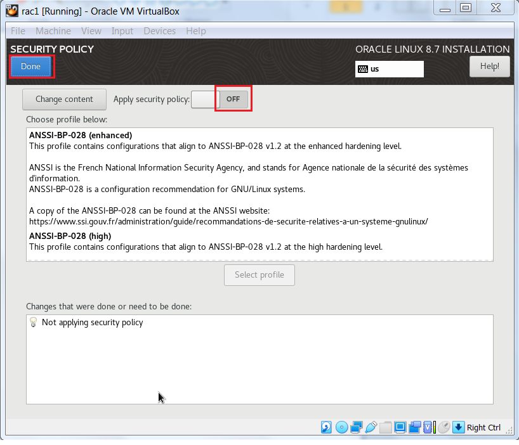
Task: Maximize the VirtualBox window
Action: [x=466, y=8]
